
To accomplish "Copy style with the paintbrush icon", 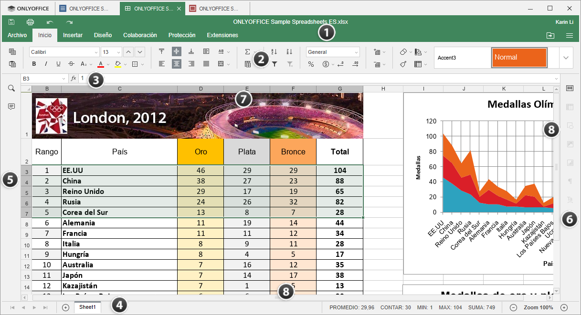I will pos(403,64).
